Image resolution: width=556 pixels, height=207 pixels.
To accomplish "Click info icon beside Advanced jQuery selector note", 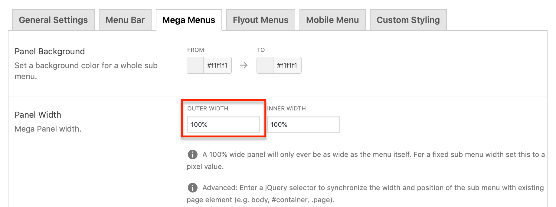I will (x=193, y=188).
